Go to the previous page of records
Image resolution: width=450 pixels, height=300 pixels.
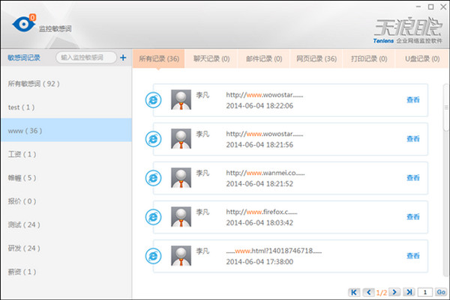pyautogui.click(x=368, y=291)
